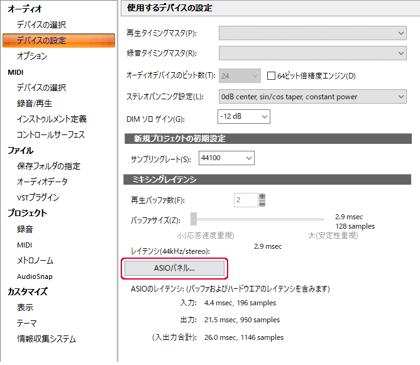Open MIDI デバイスの選択 page
Viewport: 420px width, 365px height.
click(41, 87)
